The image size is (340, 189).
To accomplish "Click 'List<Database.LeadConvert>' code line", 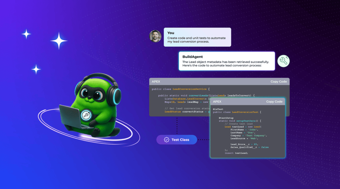I will click(x=187, y=99).
